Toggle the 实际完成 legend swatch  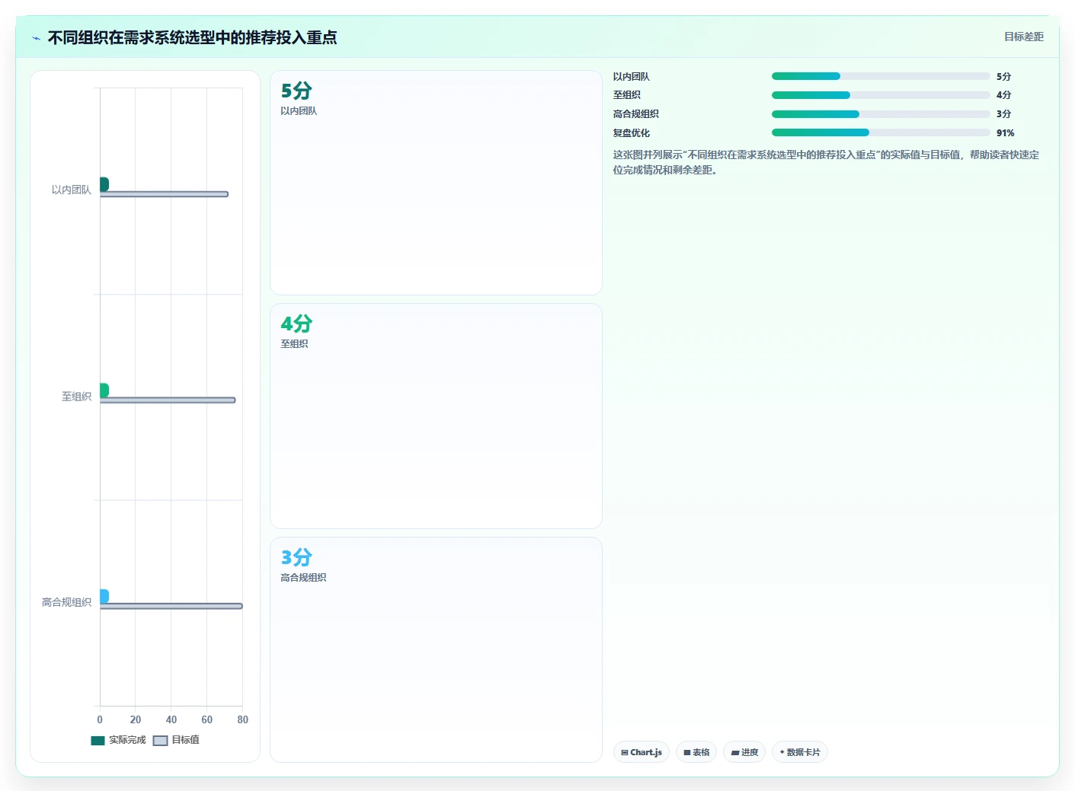[x=98, y=741]
